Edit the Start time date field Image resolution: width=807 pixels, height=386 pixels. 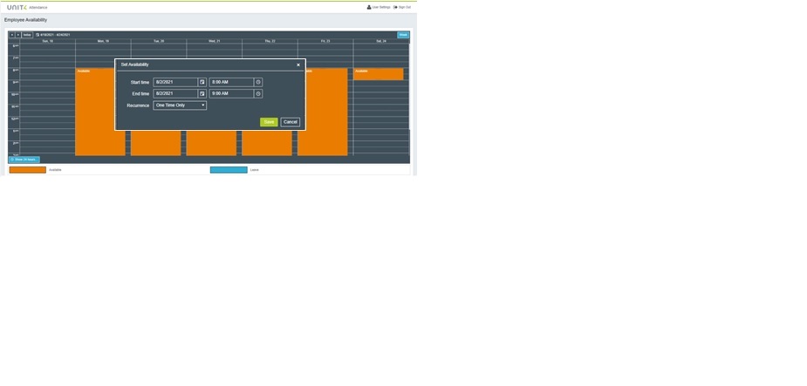pos(175,82)
